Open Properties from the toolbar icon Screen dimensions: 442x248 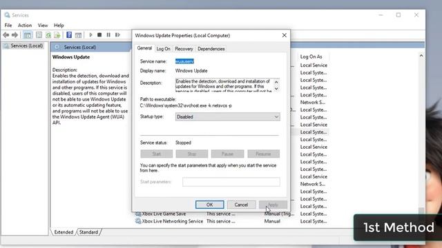pos(39,35)
